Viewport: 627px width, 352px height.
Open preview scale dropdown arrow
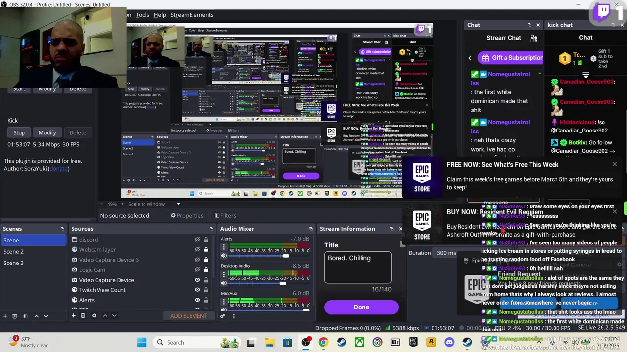click(178, 204)
